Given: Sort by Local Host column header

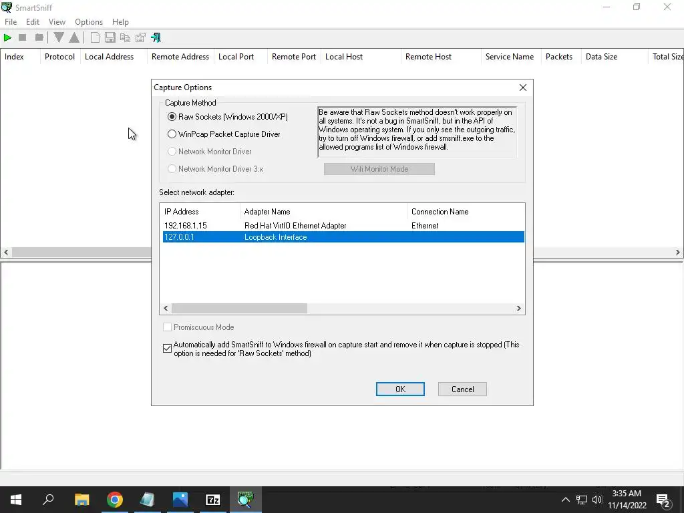Looking at the screenshot, I should pos(361,57).
